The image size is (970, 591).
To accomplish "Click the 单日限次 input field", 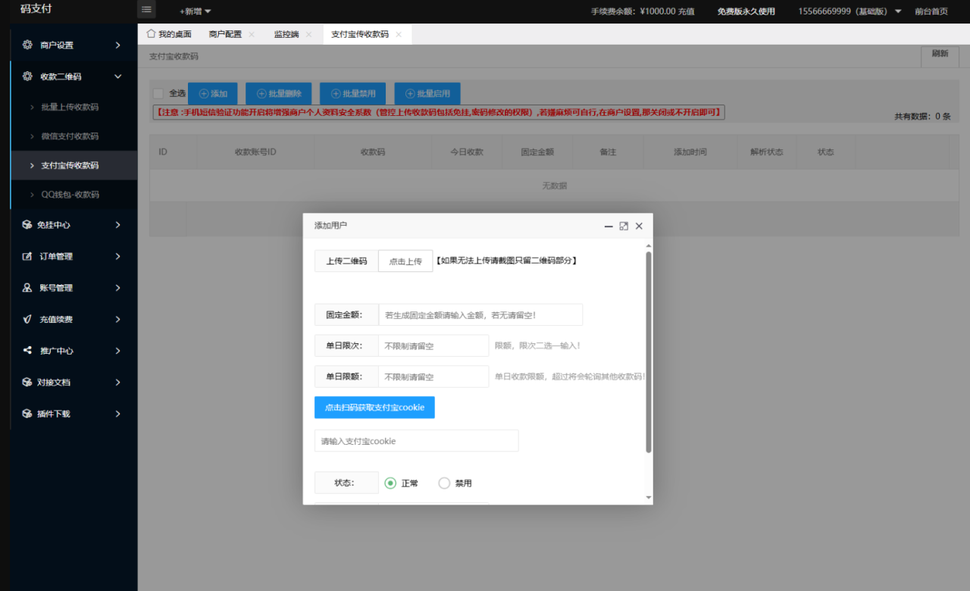I will (x=433, y=346).
